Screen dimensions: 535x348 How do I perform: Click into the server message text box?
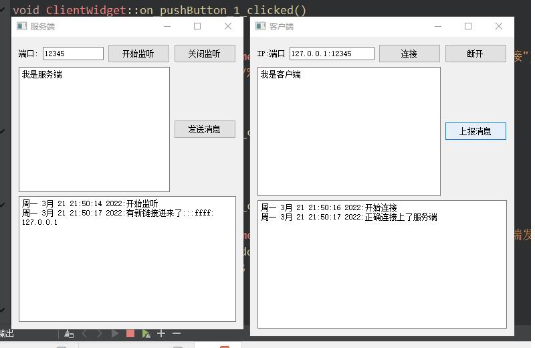pos(94,129)
